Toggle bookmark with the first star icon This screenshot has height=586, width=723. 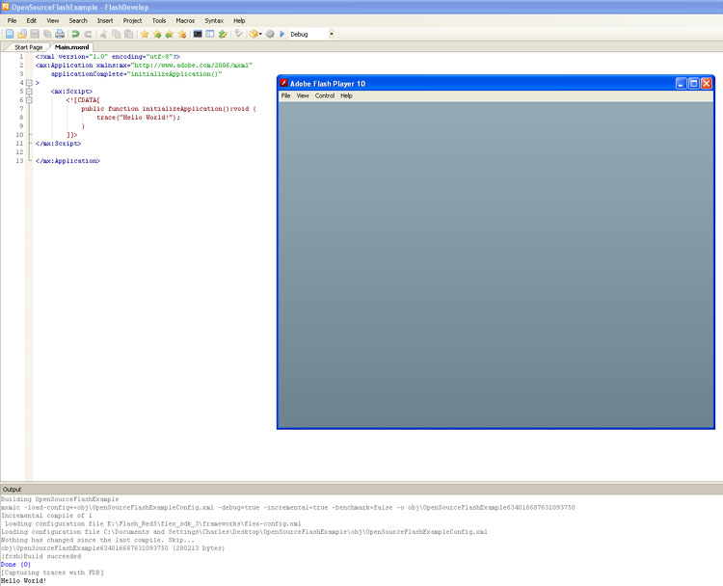click(x=145, y=34)
